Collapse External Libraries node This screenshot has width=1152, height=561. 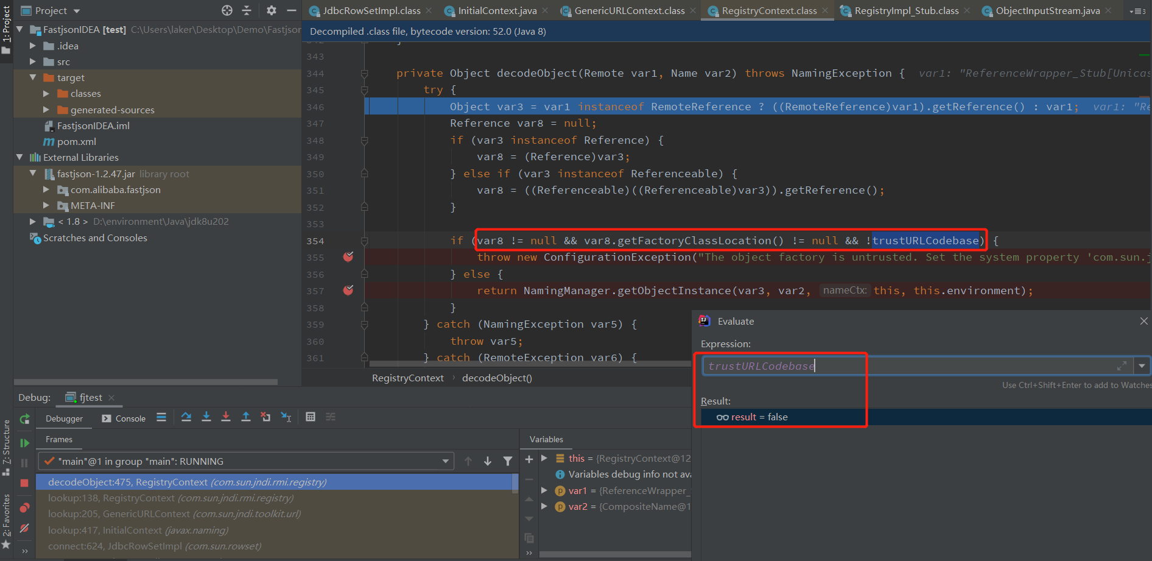19,157
